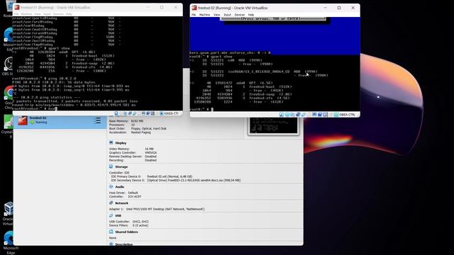Open Input menu in freebsd 02 window
Image resolution: width=454 pixels, height=255 pixels.
227,14
